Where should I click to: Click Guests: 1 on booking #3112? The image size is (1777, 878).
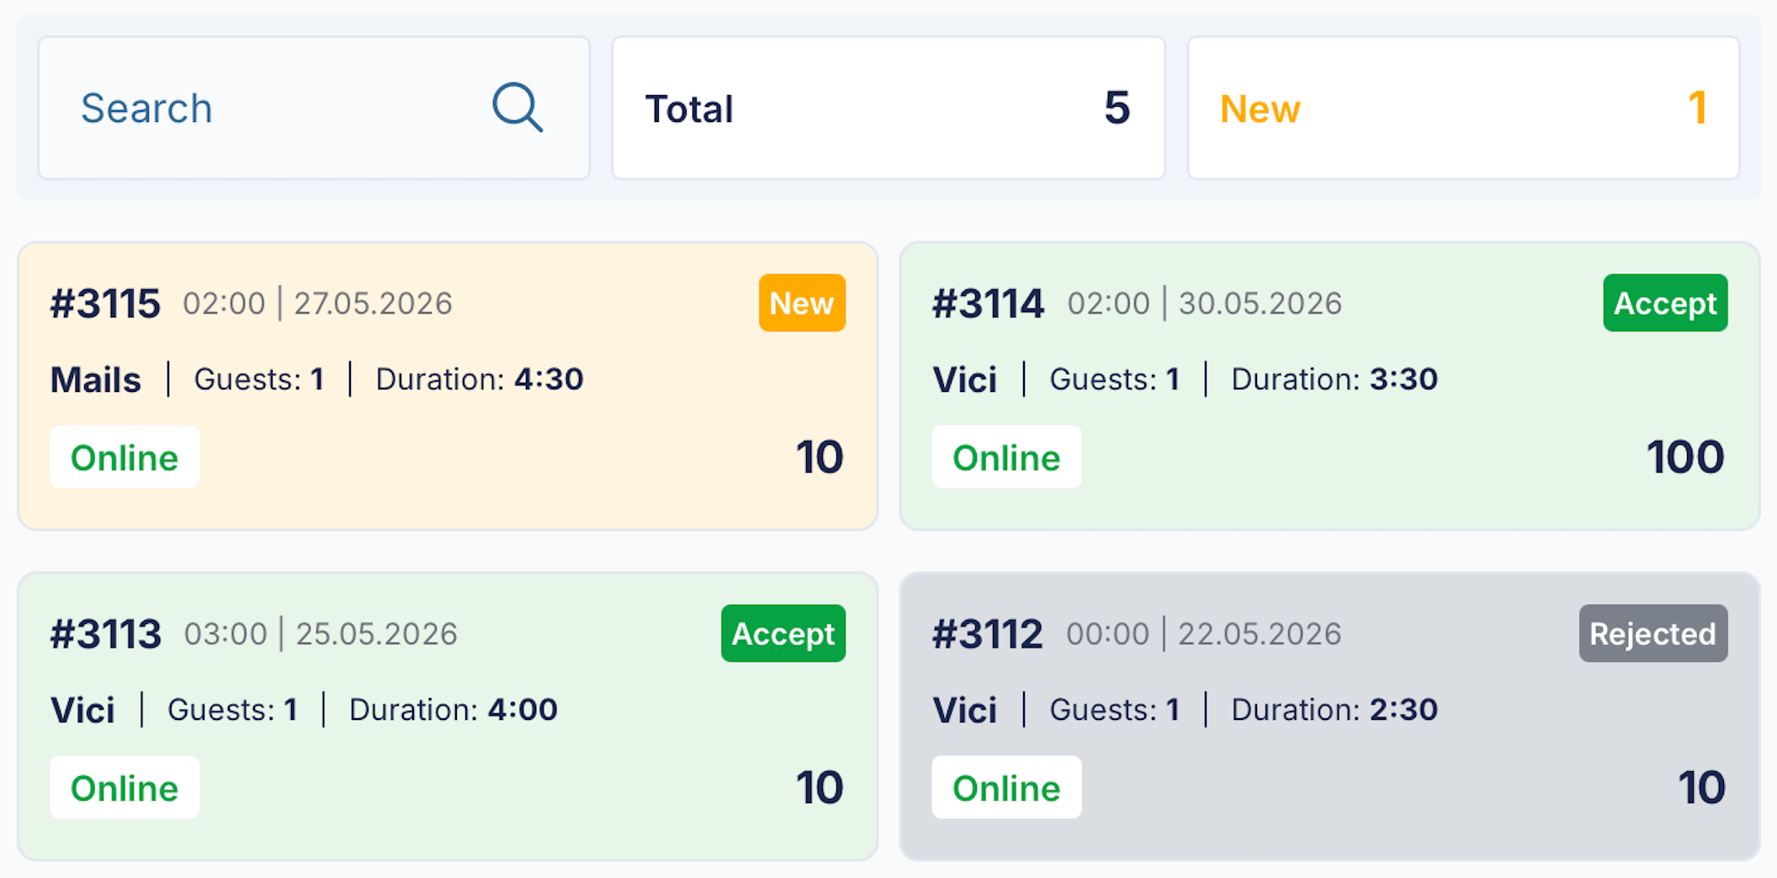(1115, 710)
